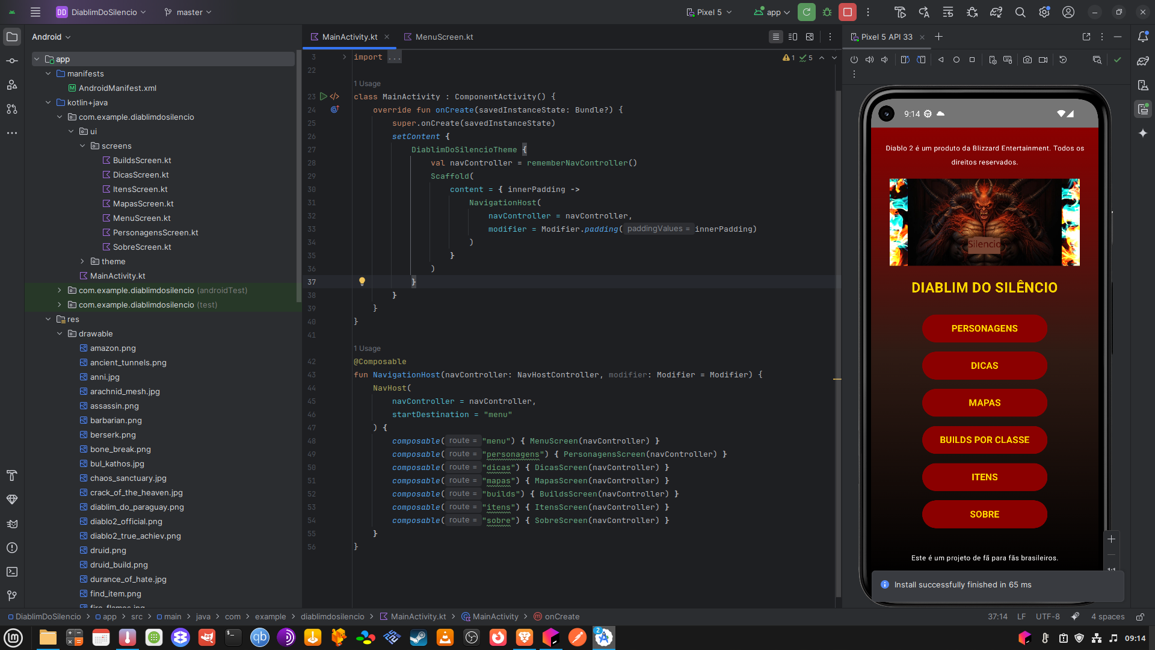Open the main hamburger menu
Viewport: 1155px width, 650px height.
pos(35,12)
